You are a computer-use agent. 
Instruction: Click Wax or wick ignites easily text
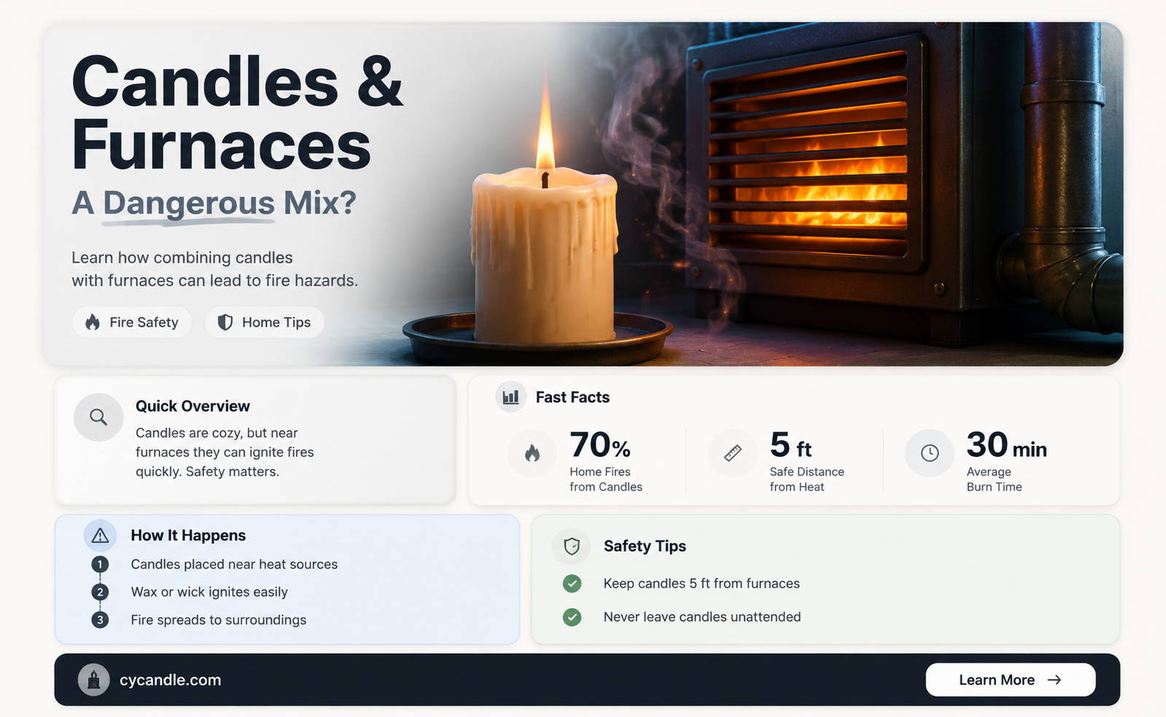pyautogui.click(x=209, y=592)
